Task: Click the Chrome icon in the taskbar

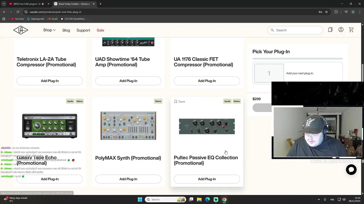Action: coord(224,199)
